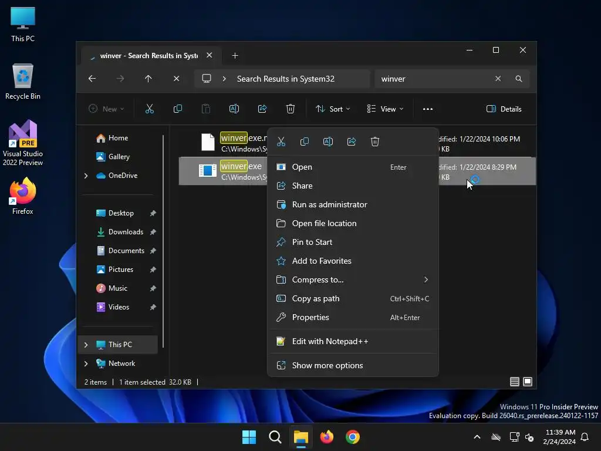
Task: Expand the OneDrive tree node
Action: [x=86, y=176]
